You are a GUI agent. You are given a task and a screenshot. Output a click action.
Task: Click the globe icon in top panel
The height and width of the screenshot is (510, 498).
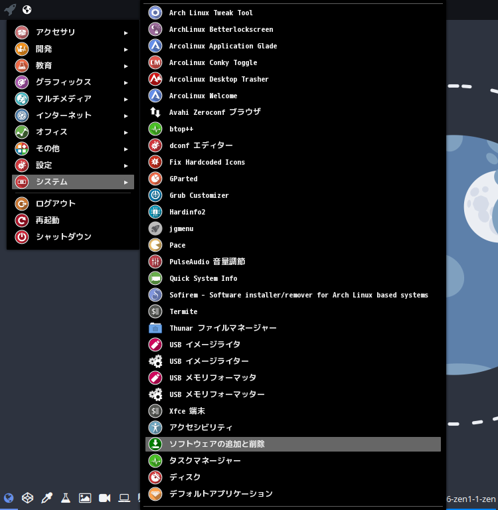(27, 10)
